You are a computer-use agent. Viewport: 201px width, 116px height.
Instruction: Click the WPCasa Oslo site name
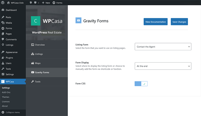click(x=17, y=3)
